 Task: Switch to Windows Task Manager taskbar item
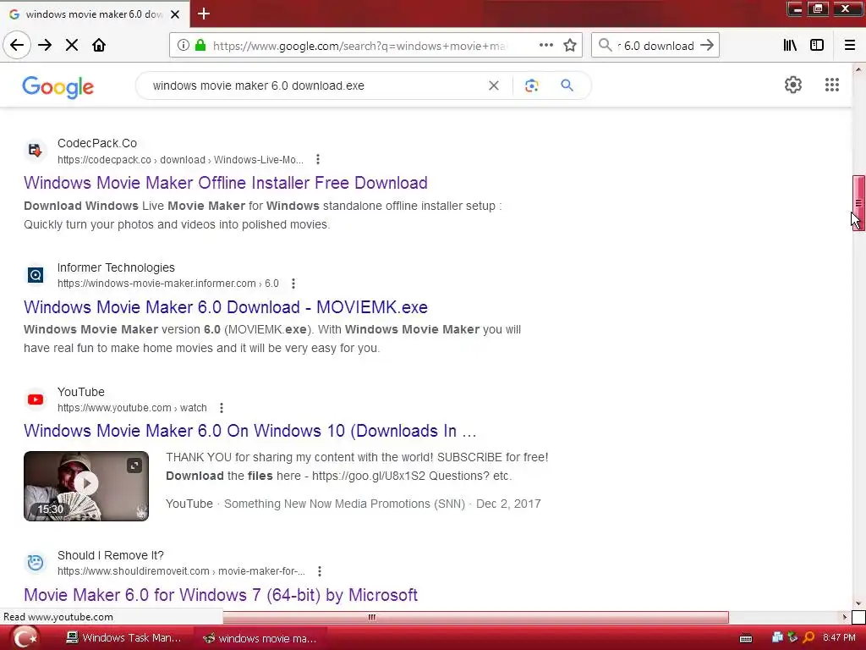(x=123, y=638)
